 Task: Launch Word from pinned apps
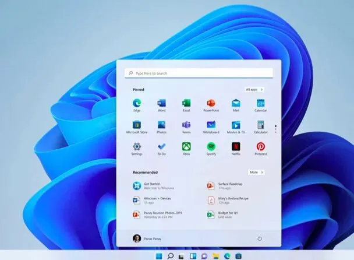162,105
